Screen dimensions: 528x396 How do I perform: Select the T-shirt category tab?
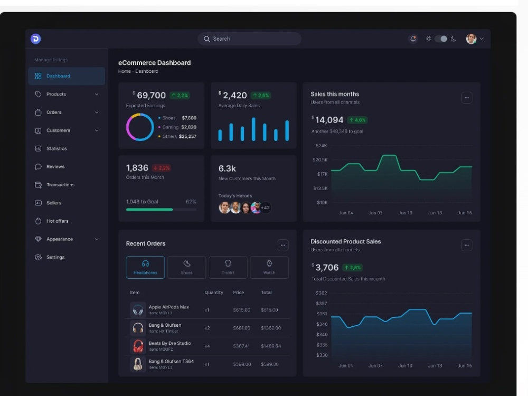(228, 267)
